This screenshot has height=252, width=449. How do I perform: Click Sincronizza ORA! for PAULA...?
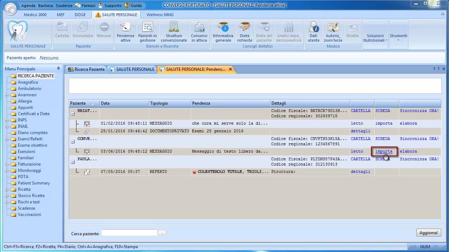coord(419,159)
